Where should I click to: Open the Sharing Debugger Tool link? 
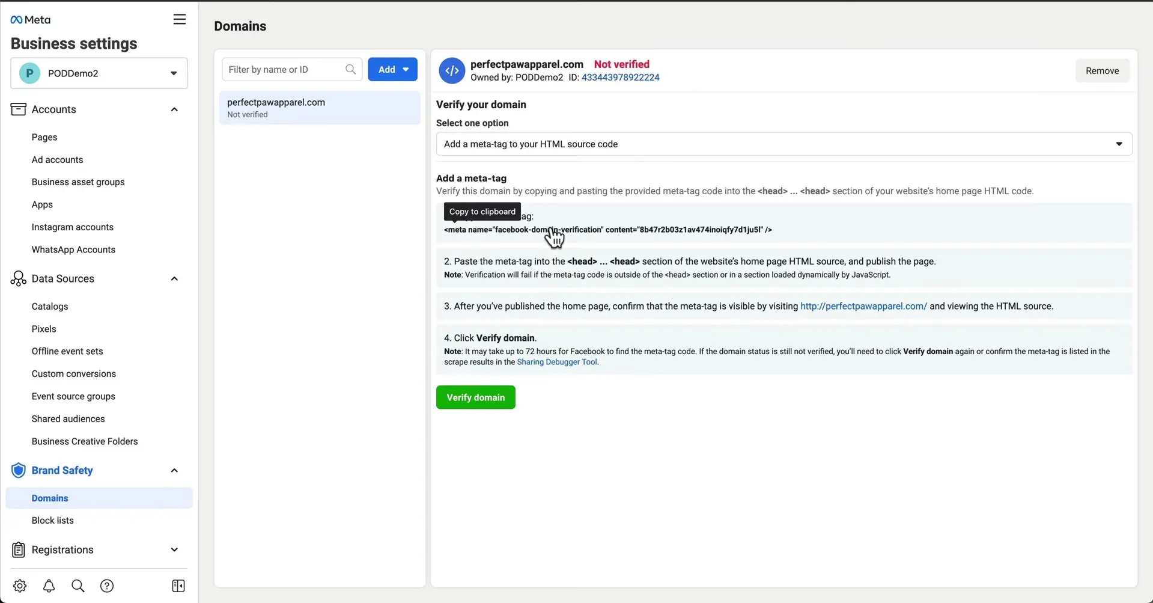(x=557, y=362)
